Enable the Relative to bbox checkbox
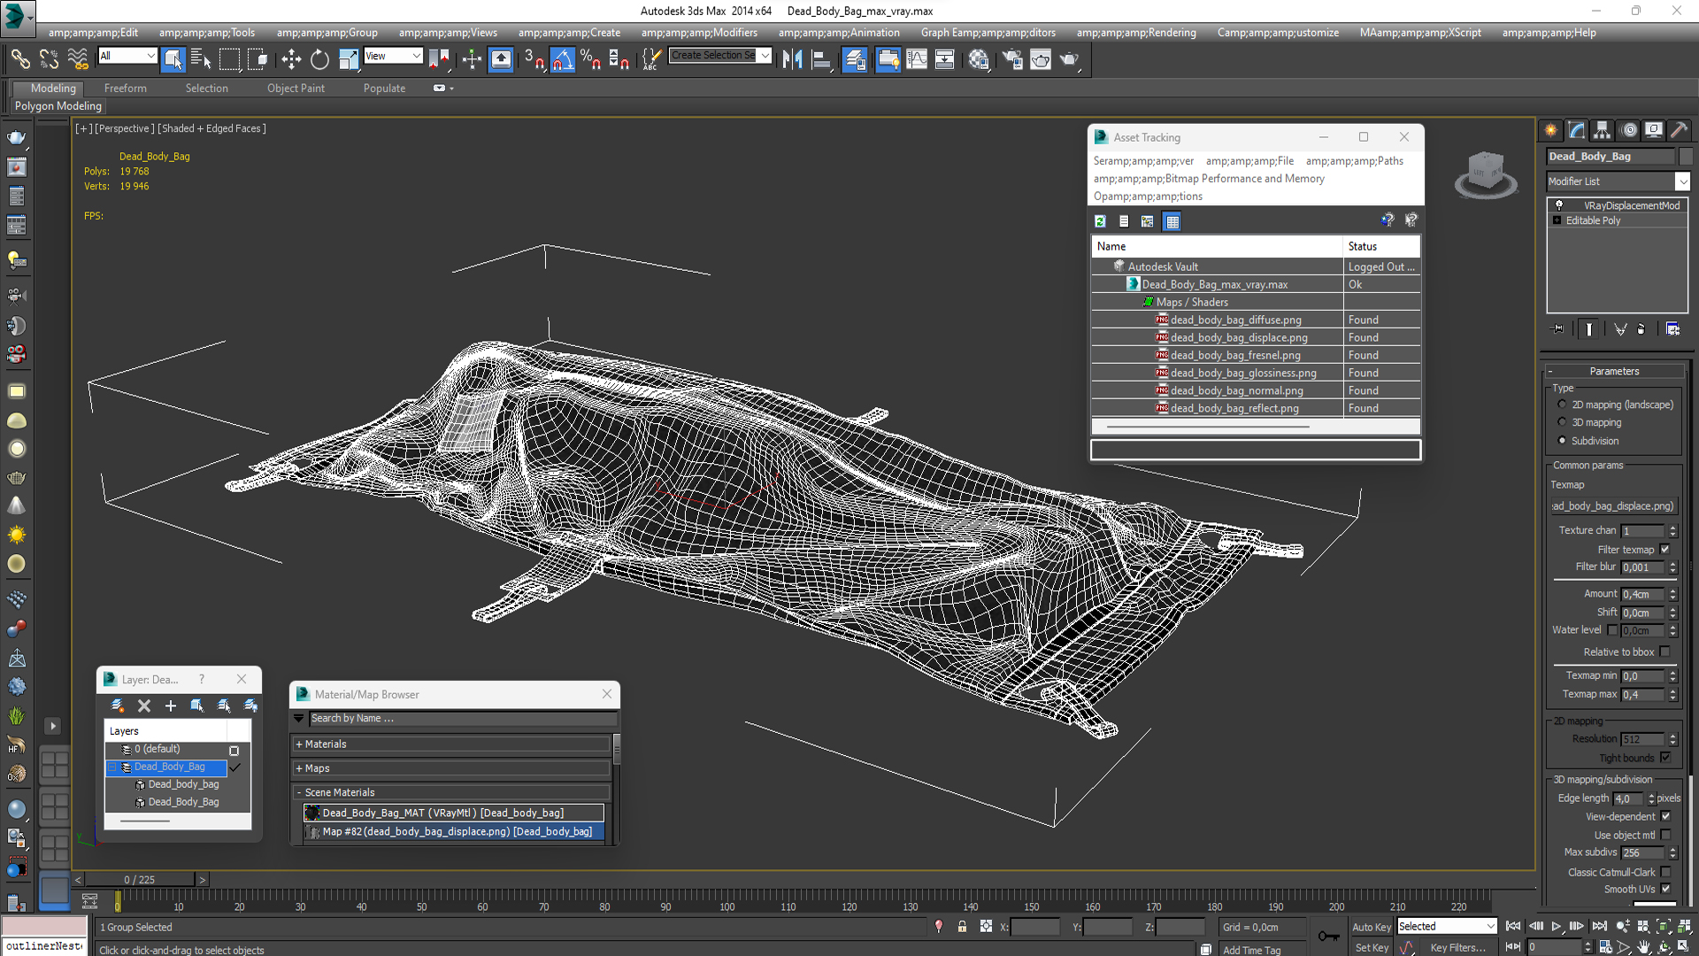Screen dimensions: 1699x956 click(x=1664, y=651)
